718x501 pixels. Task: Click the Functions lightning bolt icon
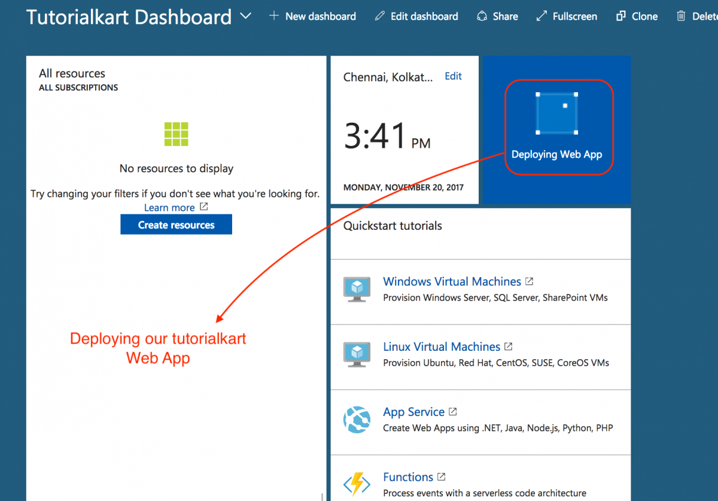(x=357, y=484)
